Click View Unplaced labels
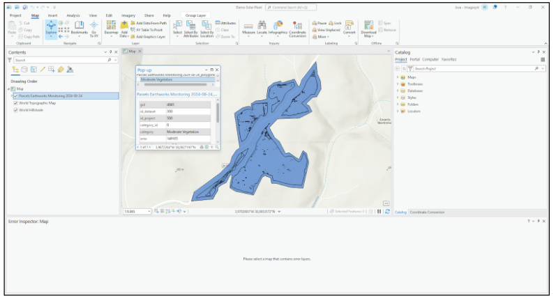The image size is (556, 296). tap(326, 30)
